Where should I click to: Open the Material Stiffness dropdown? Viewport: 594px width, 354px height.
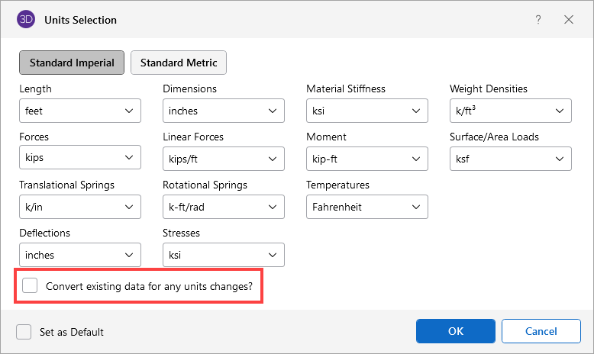coord(367,111)
